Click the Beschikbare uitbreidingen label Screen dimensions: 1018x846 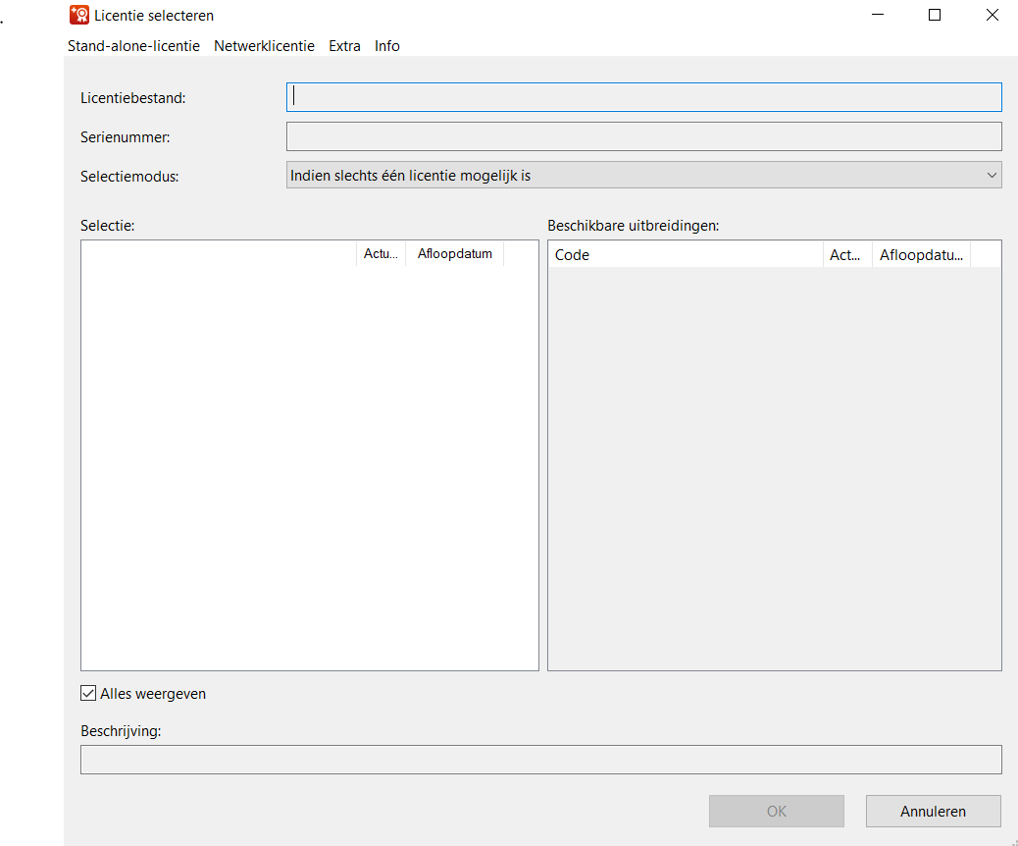pyautogui.click(x=633, y=226)
